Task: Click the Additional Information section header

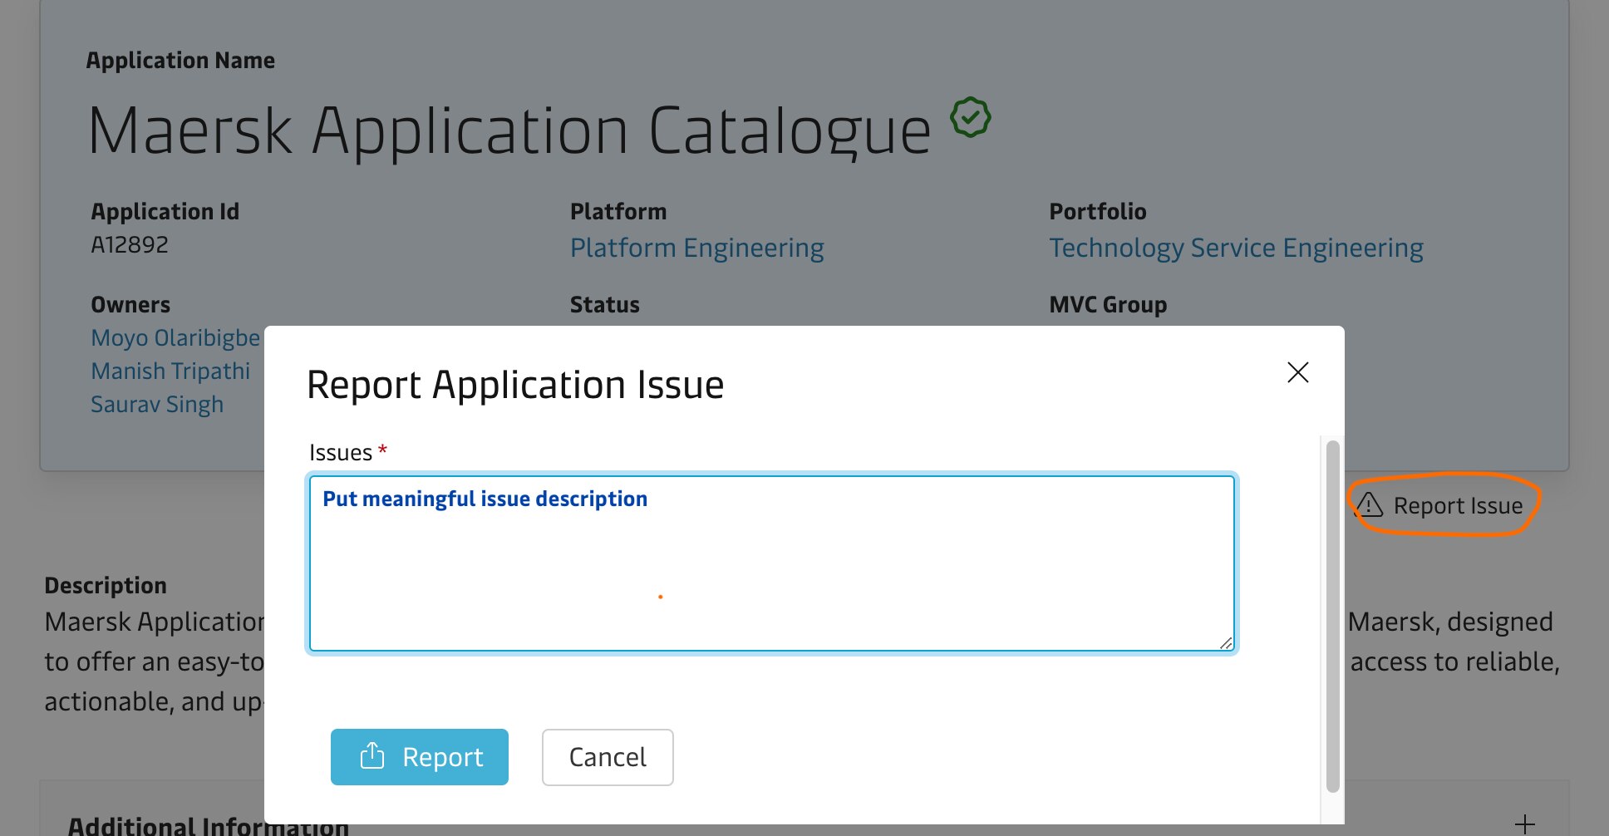Action: pyautogui.click(x=208, y=826)
